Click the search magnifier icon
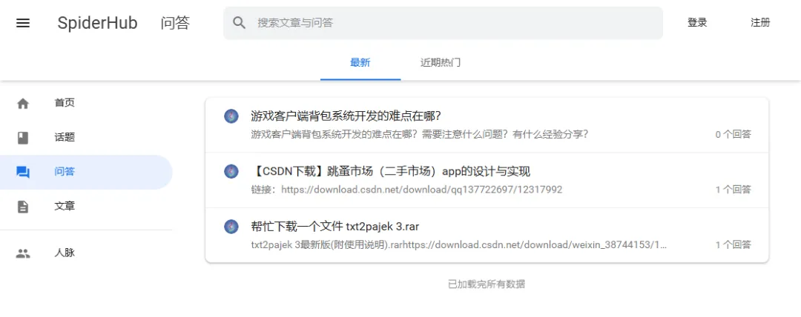Image resolution: width=801 pixels, height=317 pixels. (x=239, y=22)
